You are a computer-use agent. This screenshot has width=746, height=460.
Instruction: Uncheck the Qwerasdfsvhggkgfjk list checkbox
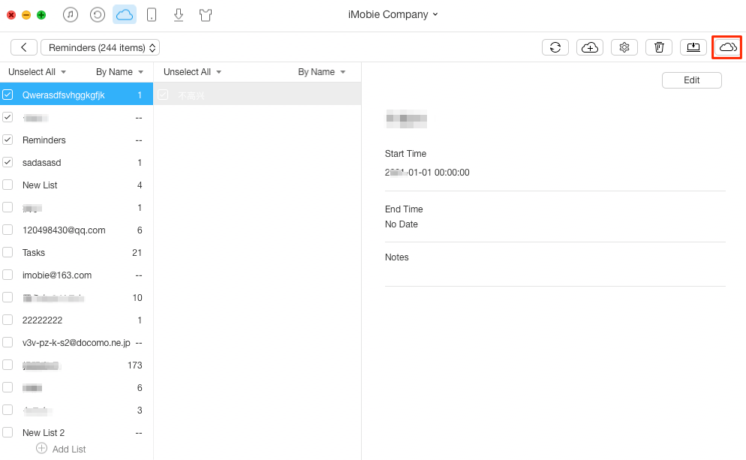point(8,95)
